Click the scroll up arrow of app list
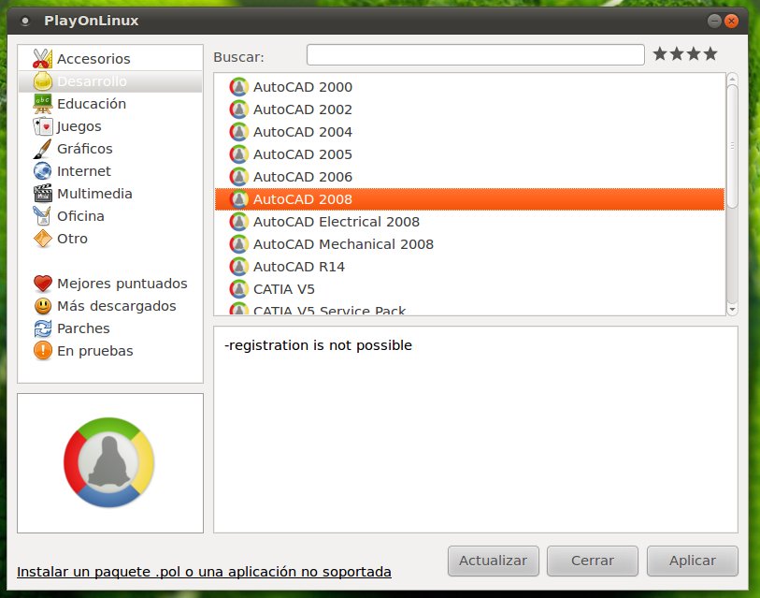This screenshot has height=598, width=760. (732, 80)
